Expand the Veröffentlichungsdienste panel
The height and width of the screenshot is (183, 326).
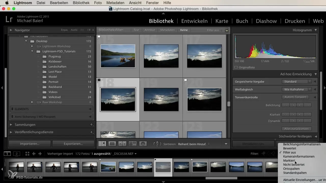point(11,132)
